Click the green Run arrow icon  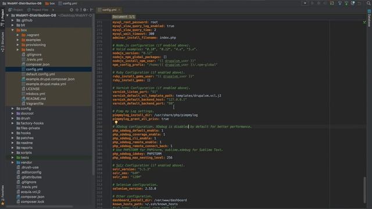coord(313,3)
